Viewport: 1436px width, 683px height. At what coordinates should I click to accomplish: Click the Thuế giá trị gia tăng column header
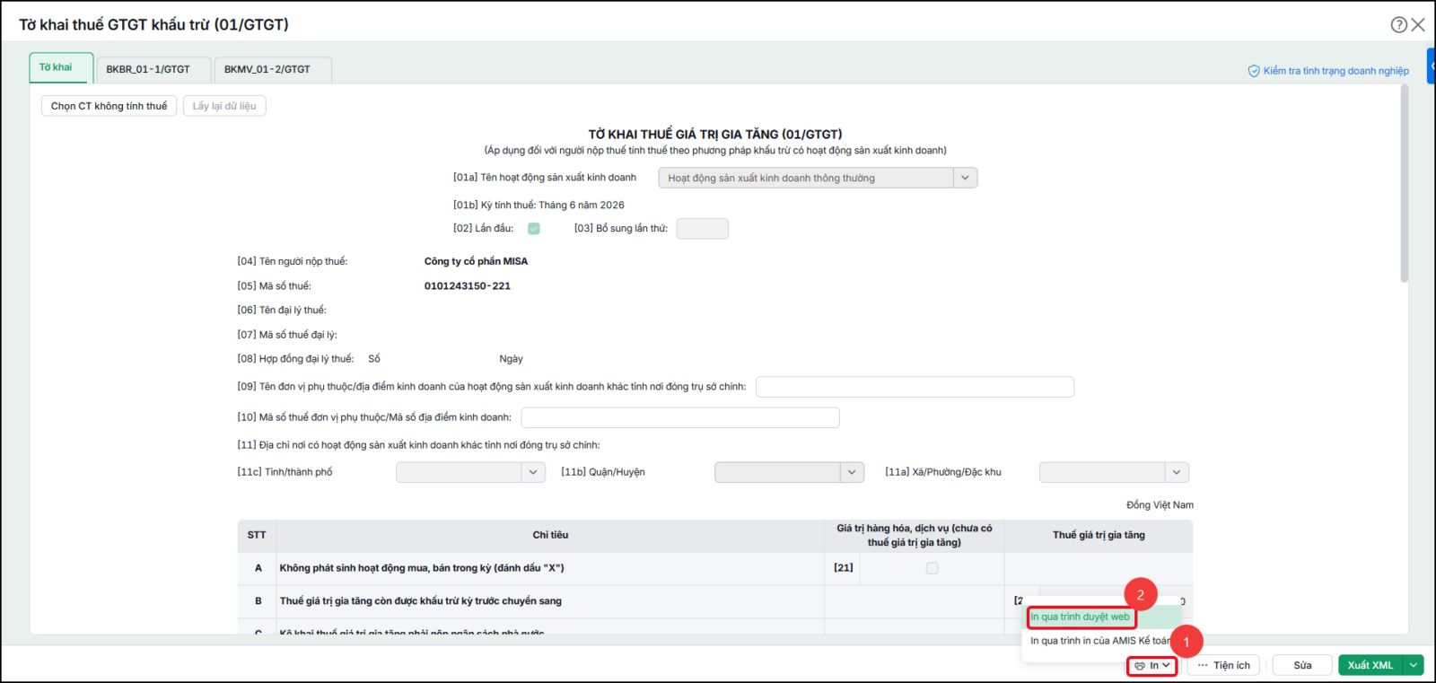[1099, 535]
